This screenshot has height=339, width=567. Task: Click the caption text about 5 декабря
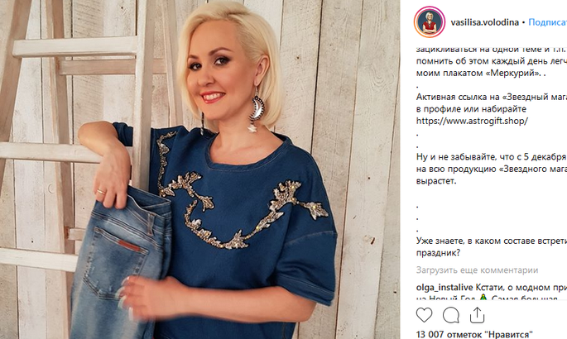click(492, 157)
